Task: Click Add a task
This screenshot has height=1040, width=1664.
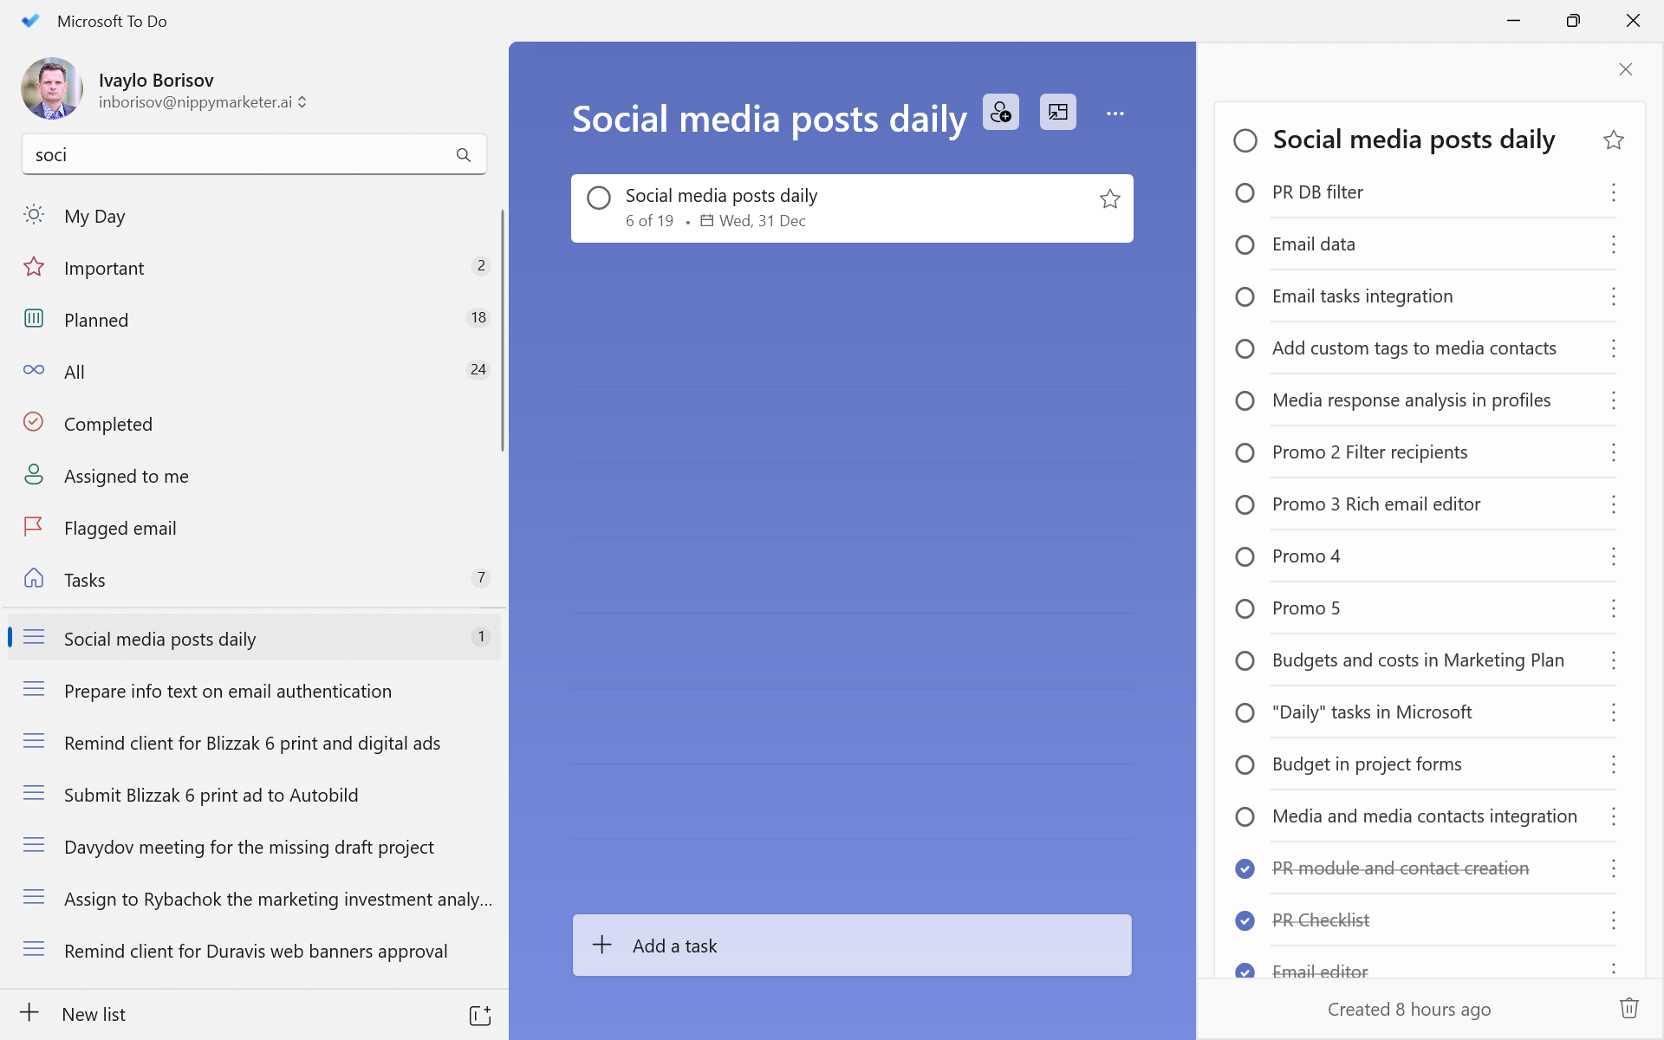Action: pyautogui.click(x=851, y=945)
